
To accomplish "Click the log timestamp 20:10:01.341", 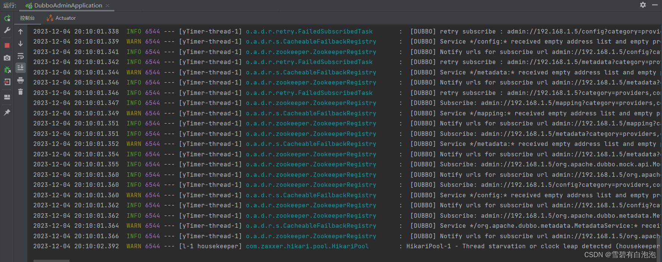I will click(x=96, y=52).
